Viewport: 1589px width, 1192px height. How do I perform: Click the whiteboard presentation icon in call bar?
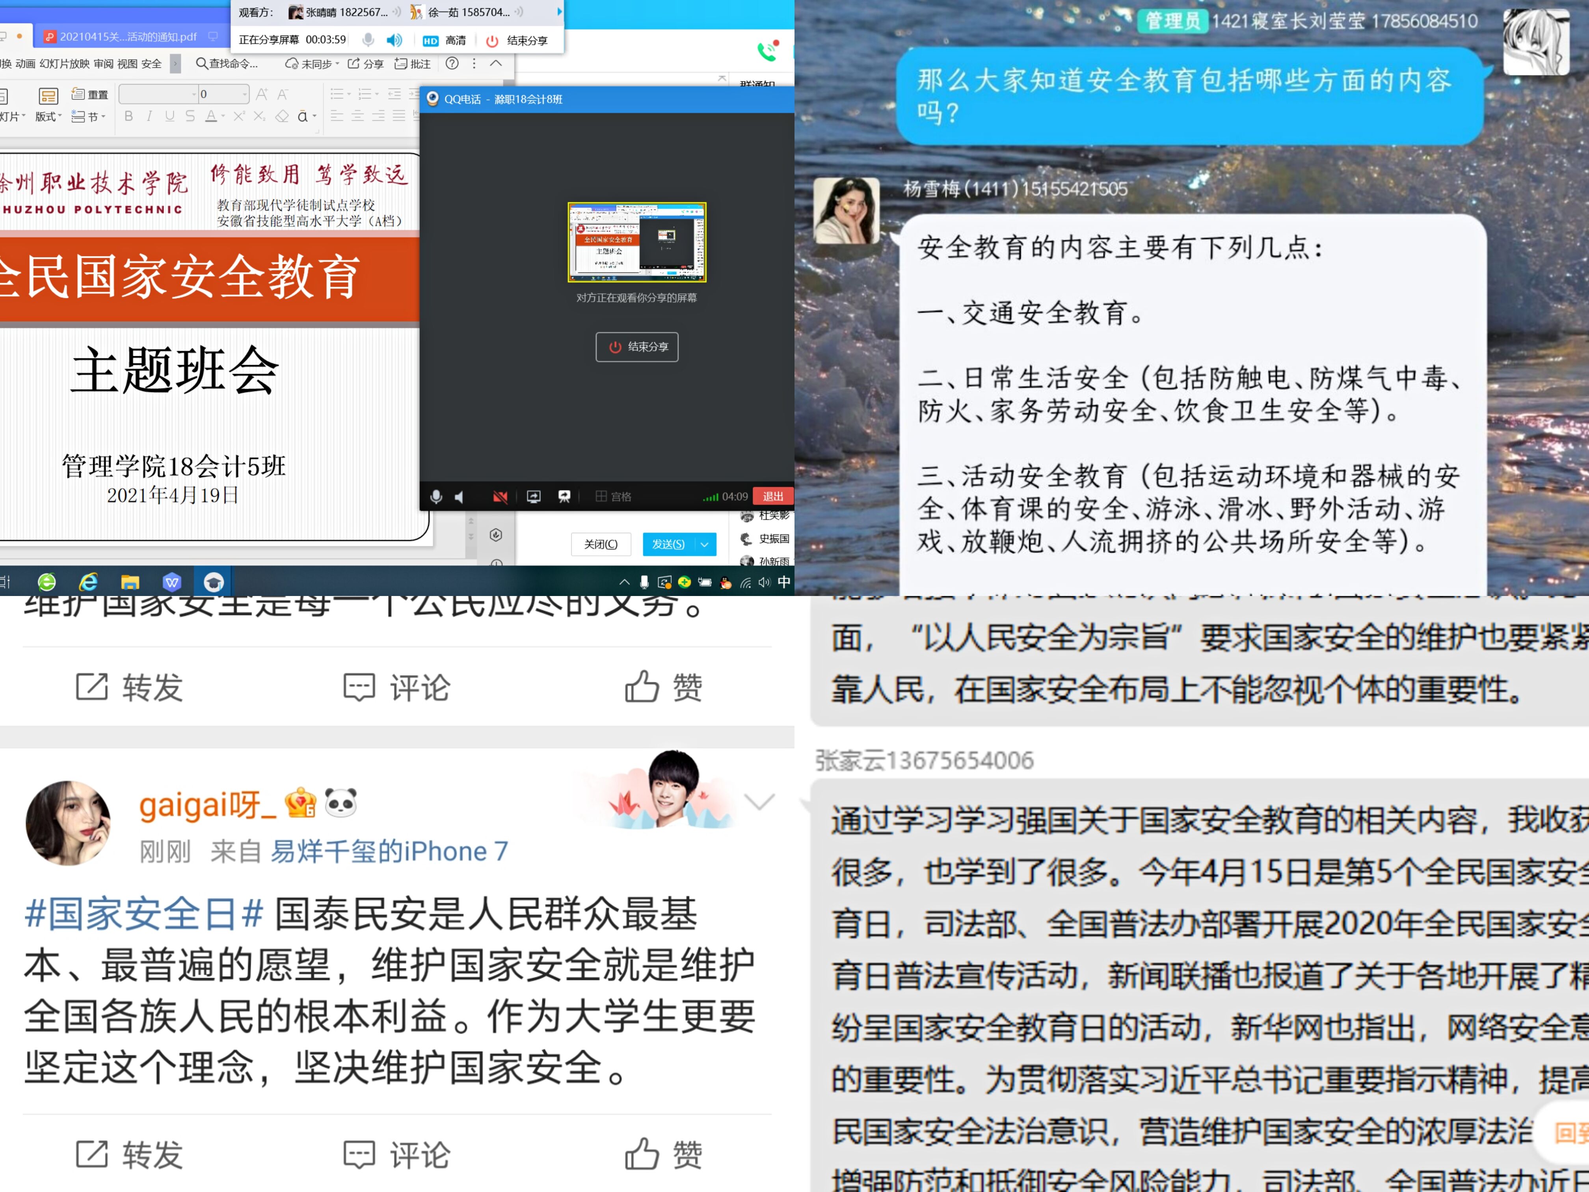coord(565,497)
